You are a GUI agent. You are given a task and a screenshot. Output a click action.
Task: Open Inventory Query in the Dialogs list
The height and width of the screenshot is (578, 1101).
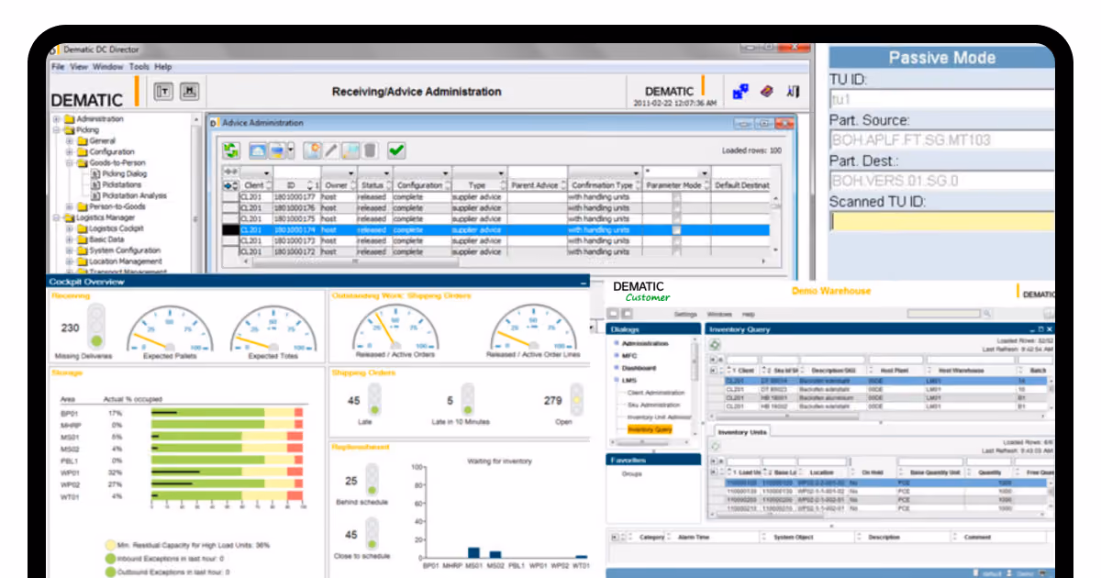(650, 428)
